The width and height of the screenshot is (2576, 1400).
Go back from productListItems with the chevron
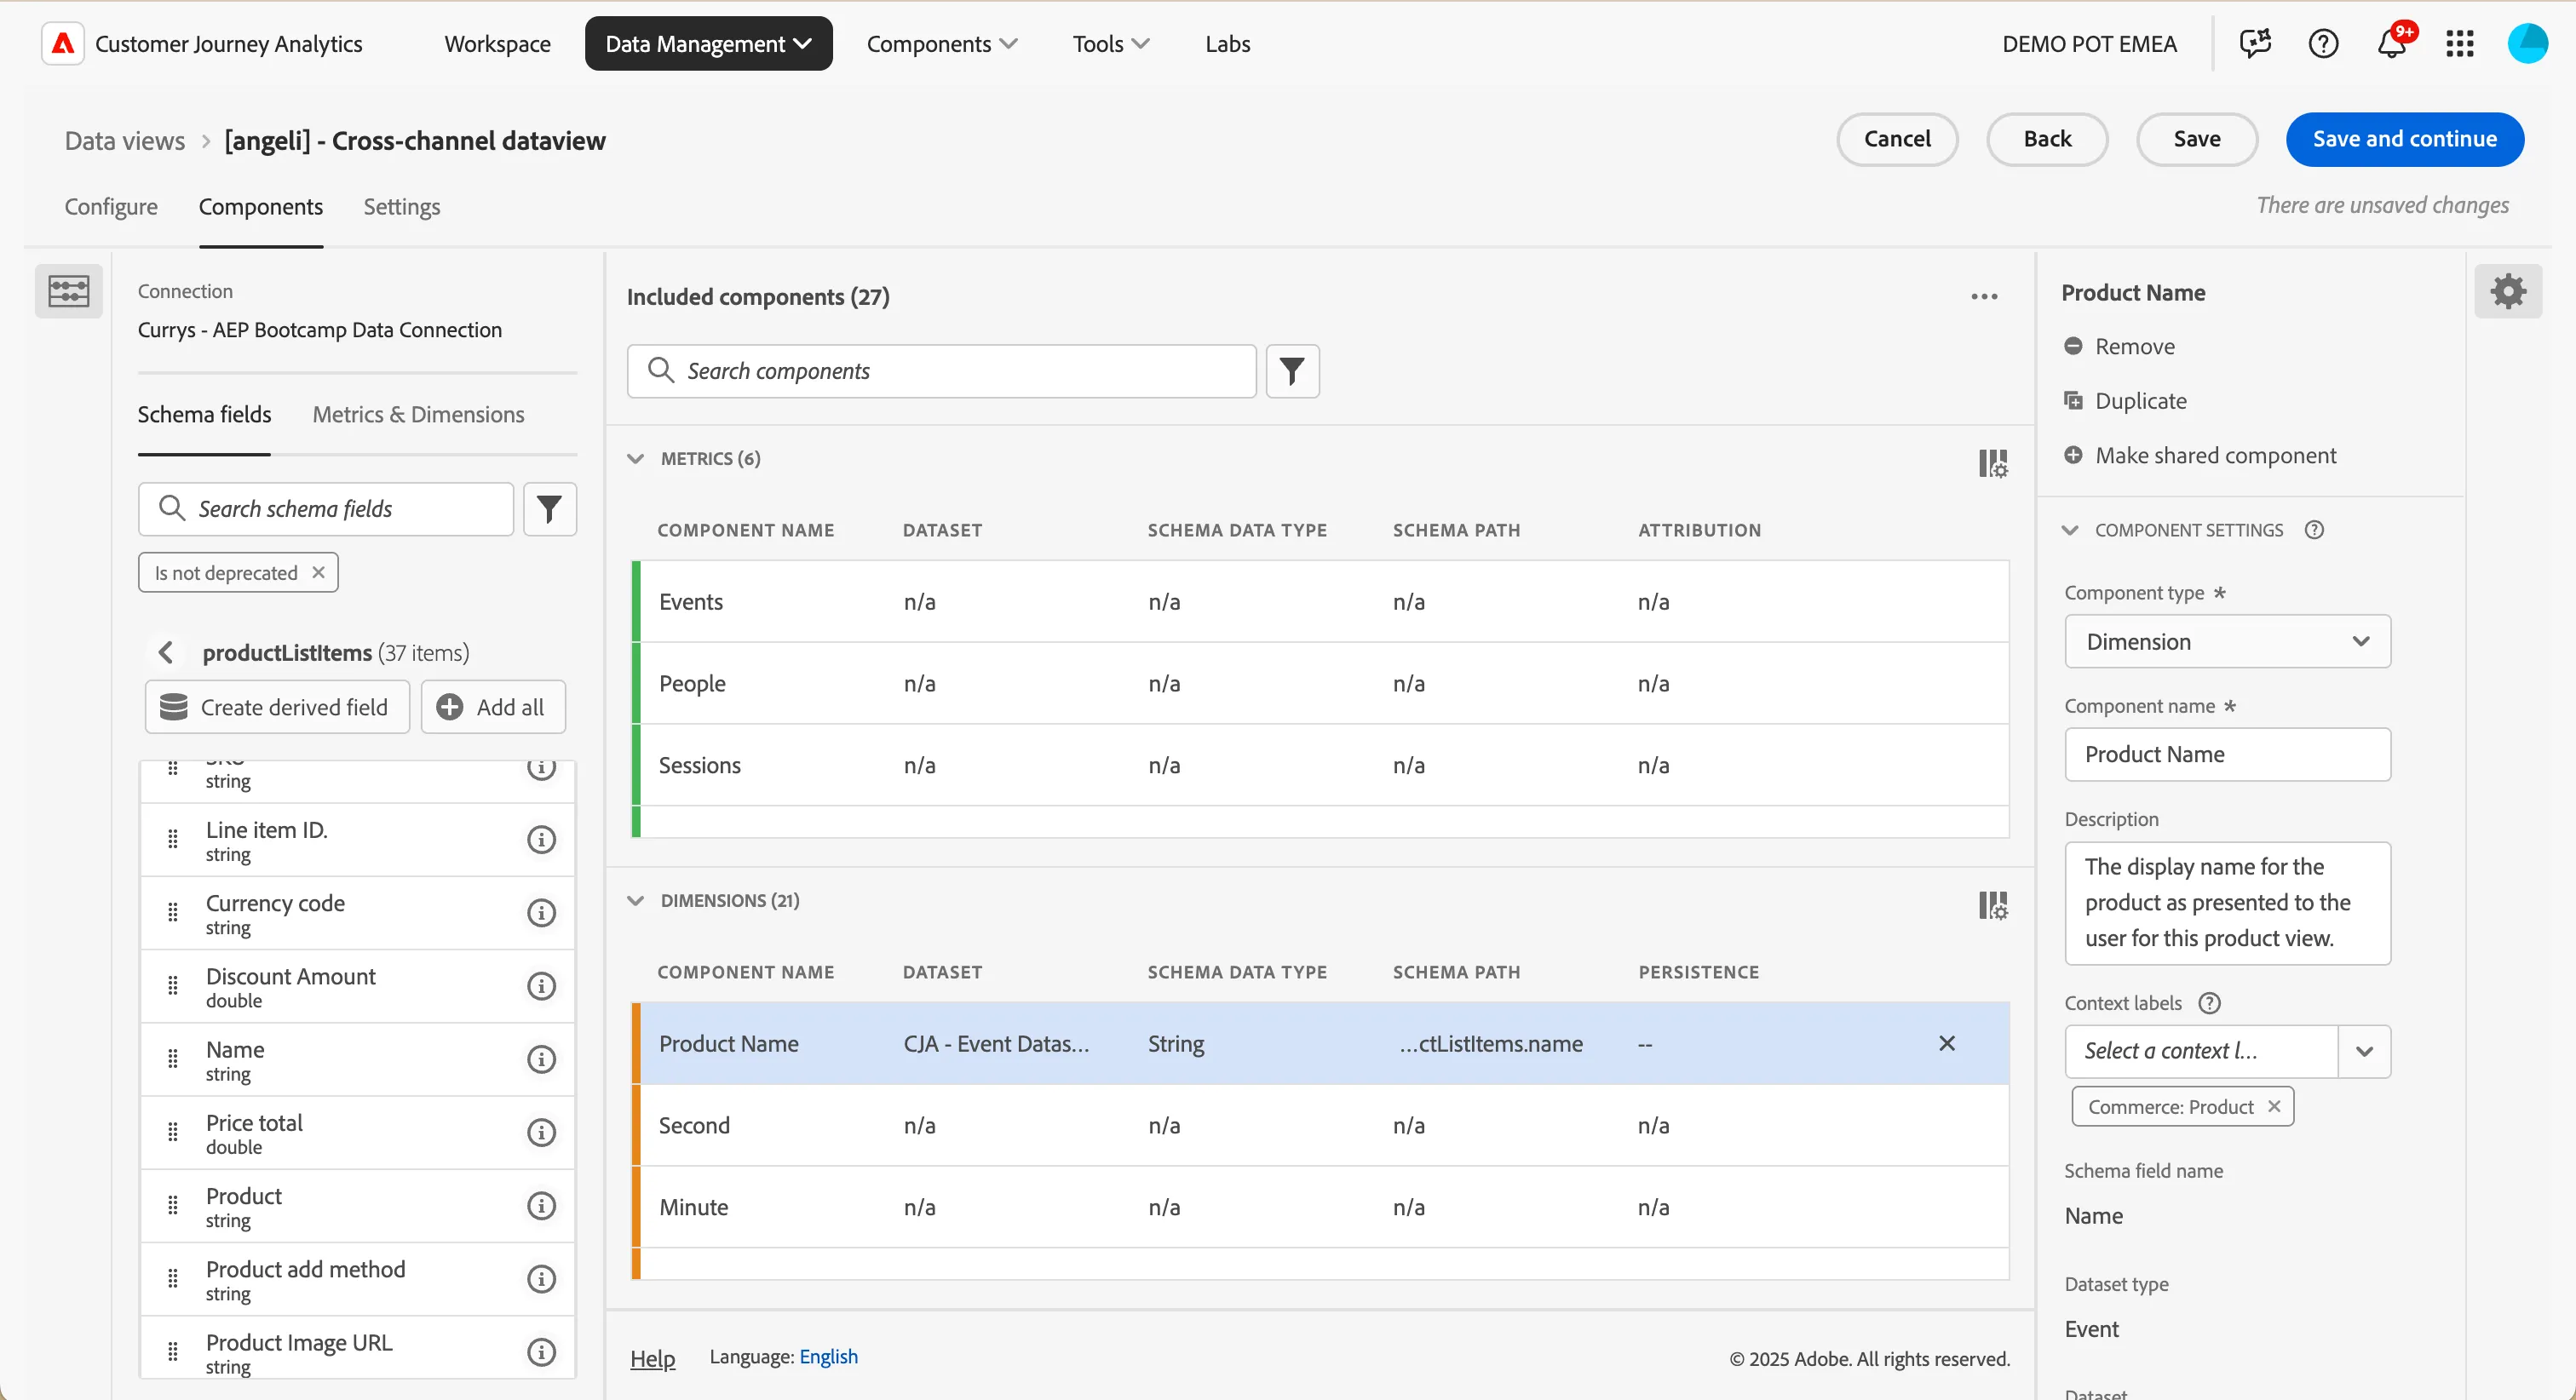click(x=166, y=653)
